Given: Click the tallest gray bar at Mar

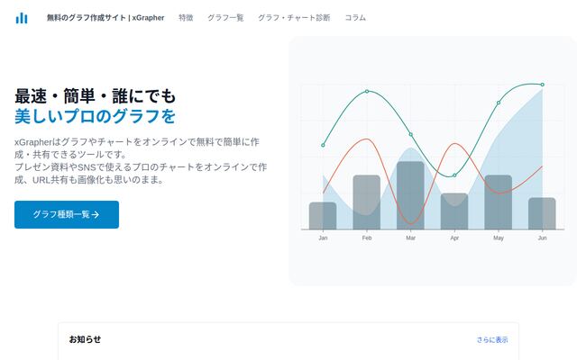Looking at the screenshot, I should click(x=411, y=195).
